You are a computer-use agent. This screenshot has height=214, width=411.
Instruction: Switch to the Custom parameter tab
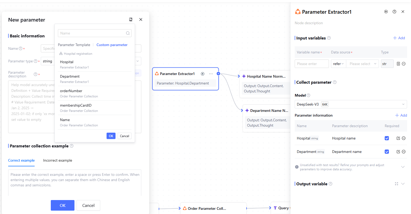tap(112, 45)
